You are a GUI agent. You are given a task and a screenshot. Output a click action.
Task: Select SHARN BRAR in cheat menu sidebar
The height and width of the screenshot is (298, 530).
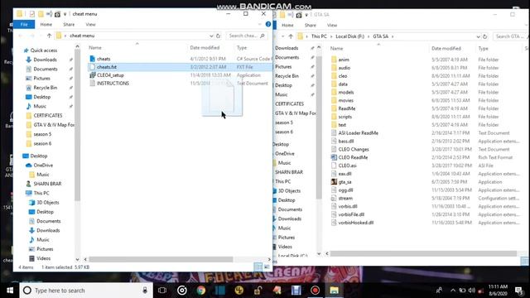[x=47, y=184]
